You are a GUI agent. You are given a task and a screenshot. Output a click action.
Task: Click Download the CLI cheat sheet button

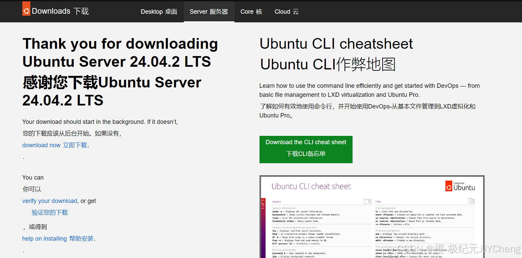click(306, 150)
